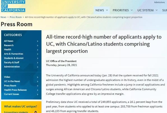
Task: Open Health Press Releases link
Action: [15, 90]
